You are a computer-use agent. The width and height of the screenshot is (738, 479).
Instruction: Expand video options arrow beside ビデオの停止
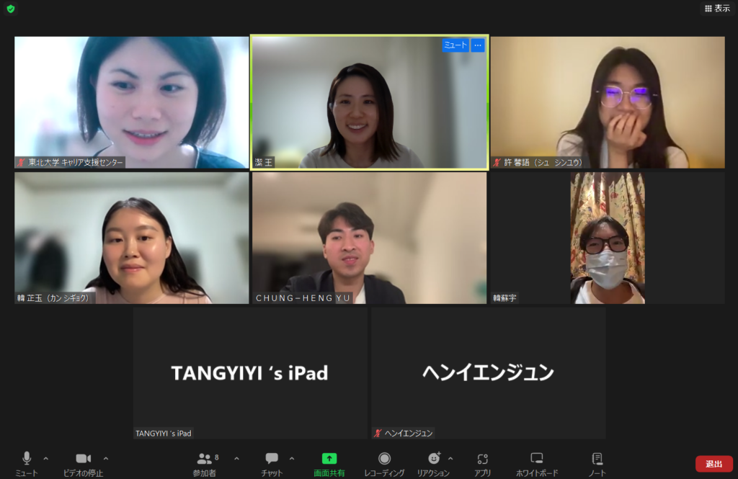click(106, 458)
